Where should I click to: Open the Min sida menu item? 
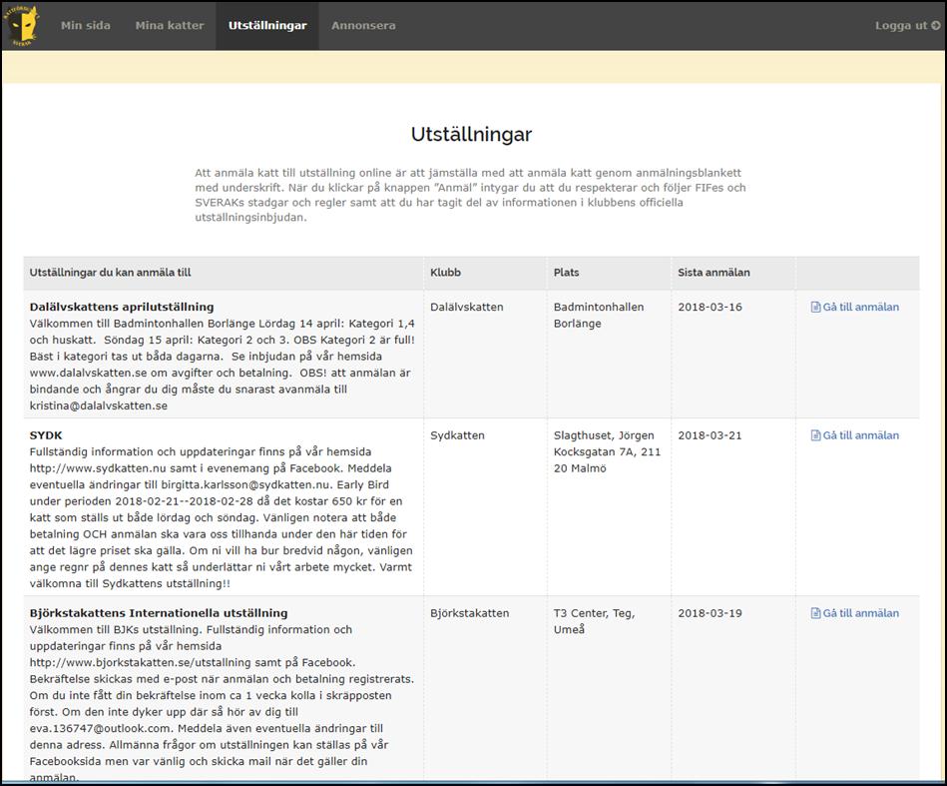point(86,25)
